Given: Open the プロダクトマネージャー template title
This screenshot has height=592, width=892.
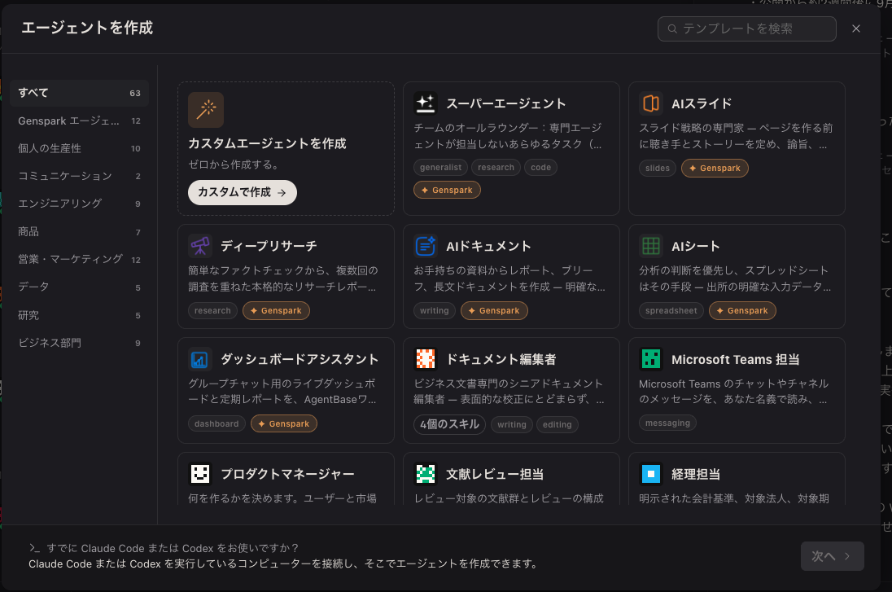Looking at the screenshot, I should click(287, 474).
